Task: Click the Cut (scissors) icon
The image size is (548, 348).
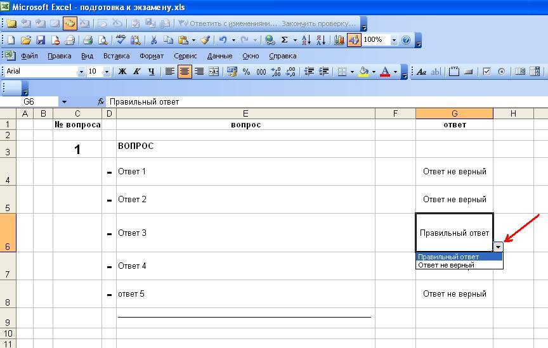Action: point(153,40)
